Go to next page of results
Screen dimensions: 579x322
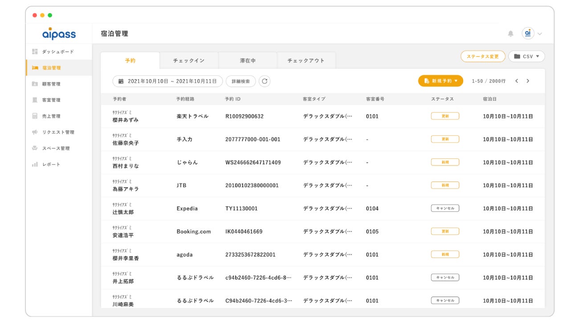pyautogui.click(x=528, y=81)
